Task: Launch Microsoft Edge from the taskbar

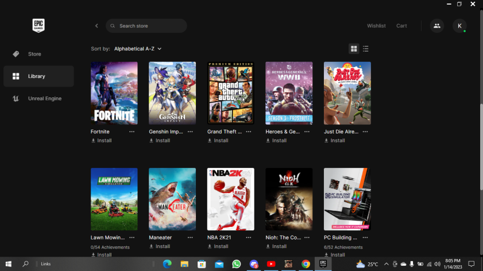Action: pos(167,264)
